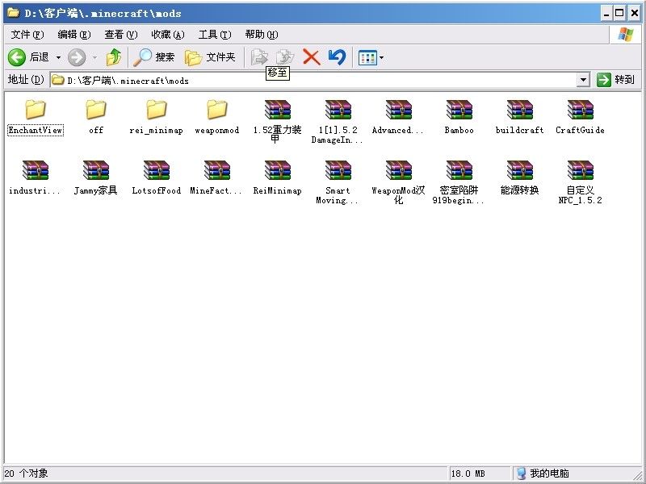The width and height of the screenshot is (646, 484).
Task: Select the 1[1].5.2 DamageIn archive icon
Action: (x=338, y=110)
